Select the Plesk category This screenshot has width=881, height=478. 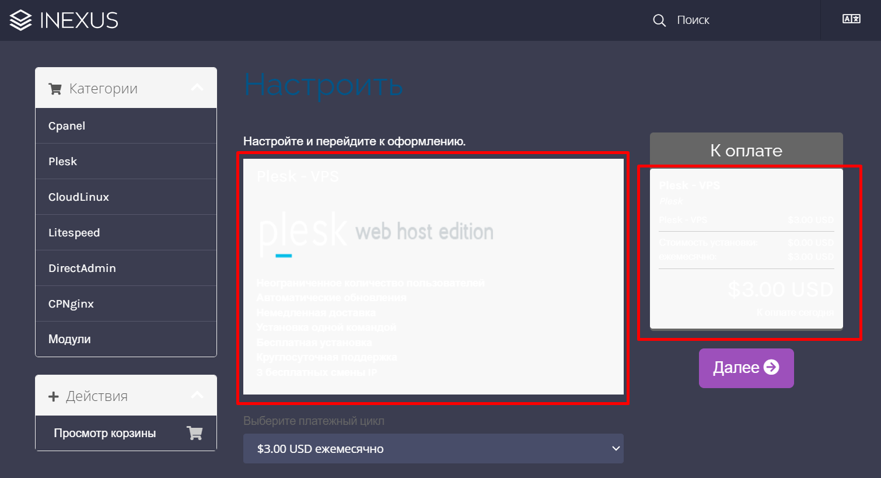click(x=63, y=162)
